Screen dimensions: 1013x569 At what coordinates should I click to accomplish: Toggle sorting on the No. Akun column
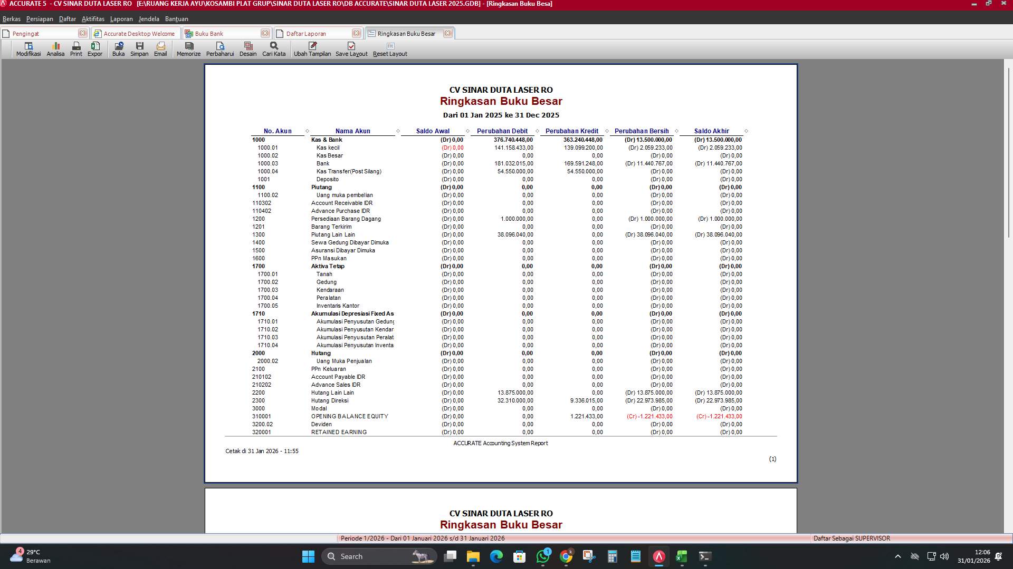tap(276, 131)
